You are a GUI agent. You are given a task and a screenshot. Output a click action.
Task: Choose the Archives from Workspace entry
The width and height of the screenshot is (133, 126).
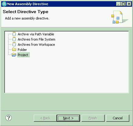tap(36, 45)
